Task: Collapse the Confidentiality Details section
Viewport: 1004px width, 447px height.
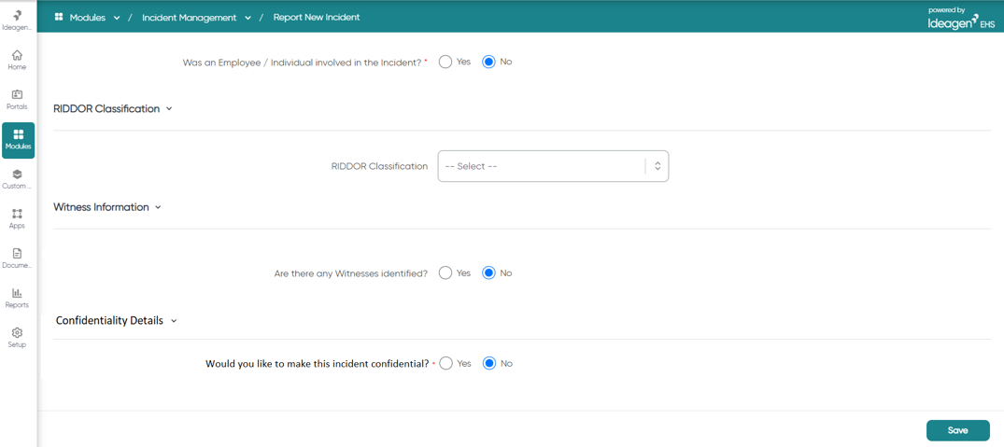Action: [x=173, y=320]
